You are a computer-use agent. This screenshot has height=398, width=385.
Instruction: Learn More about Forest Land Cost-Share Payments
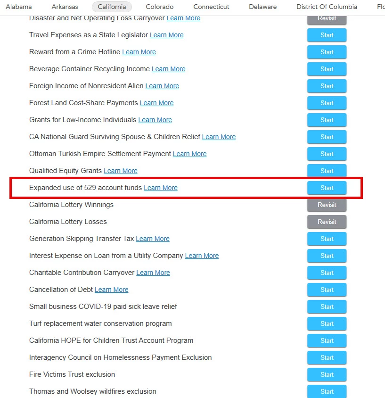pos(157,103)
